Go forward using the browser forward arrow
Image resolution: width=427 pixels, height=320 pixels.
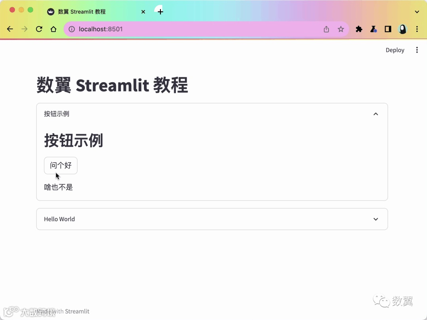click(x=25, y=29)
